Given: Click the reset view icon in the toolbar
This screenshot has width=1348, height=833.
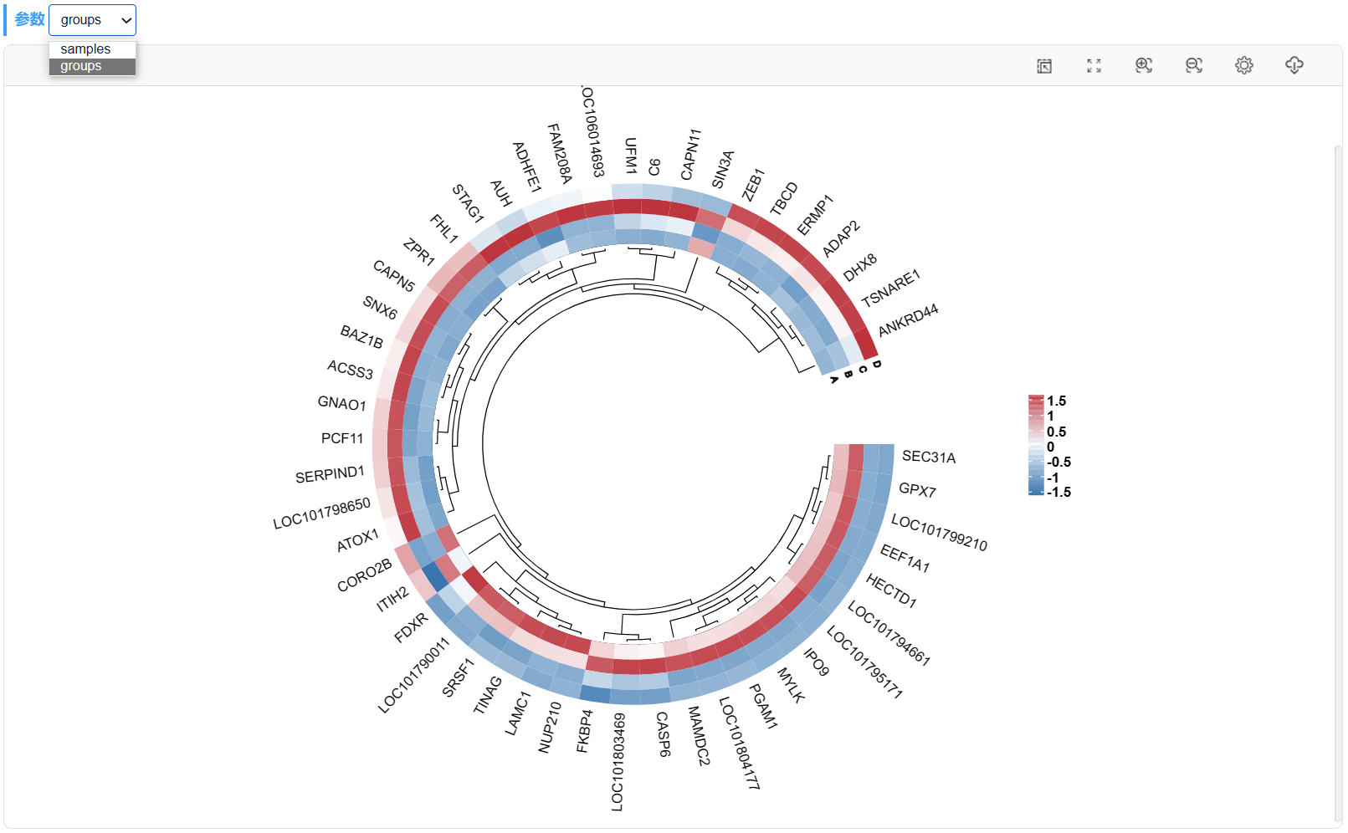Looking at the screenshot, I should click(x=1044, y=66).
